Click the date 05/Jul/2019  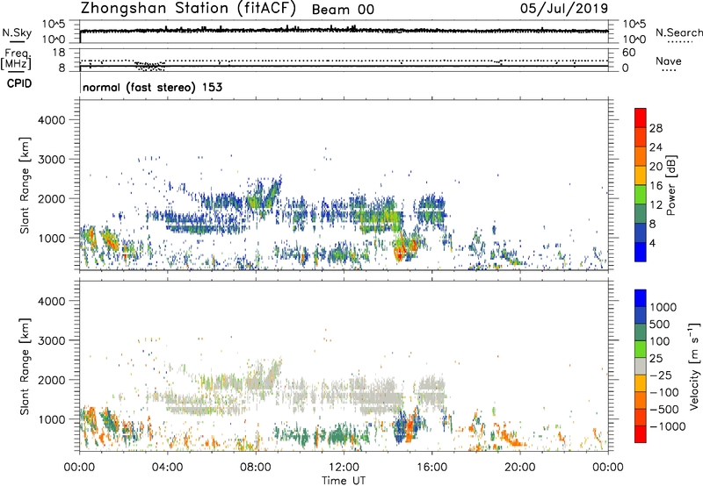(x=564, y=9)
